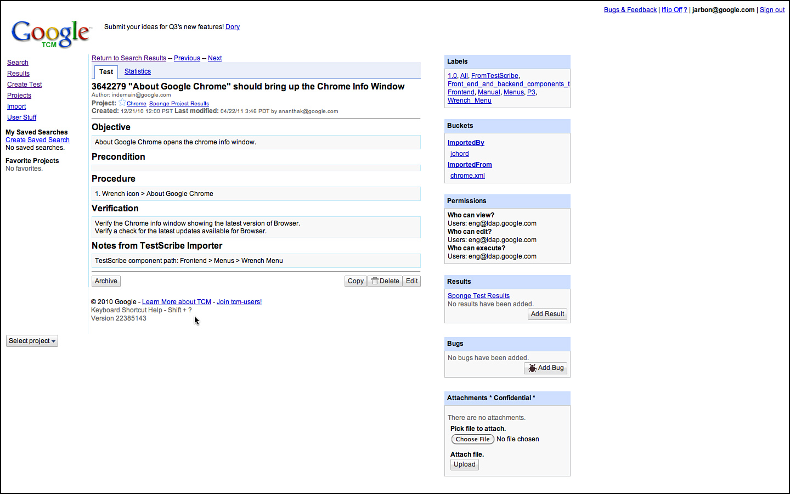Open the Dory ideas link
The height and width of the screenshot is (494, 790).
pos(233,27)
